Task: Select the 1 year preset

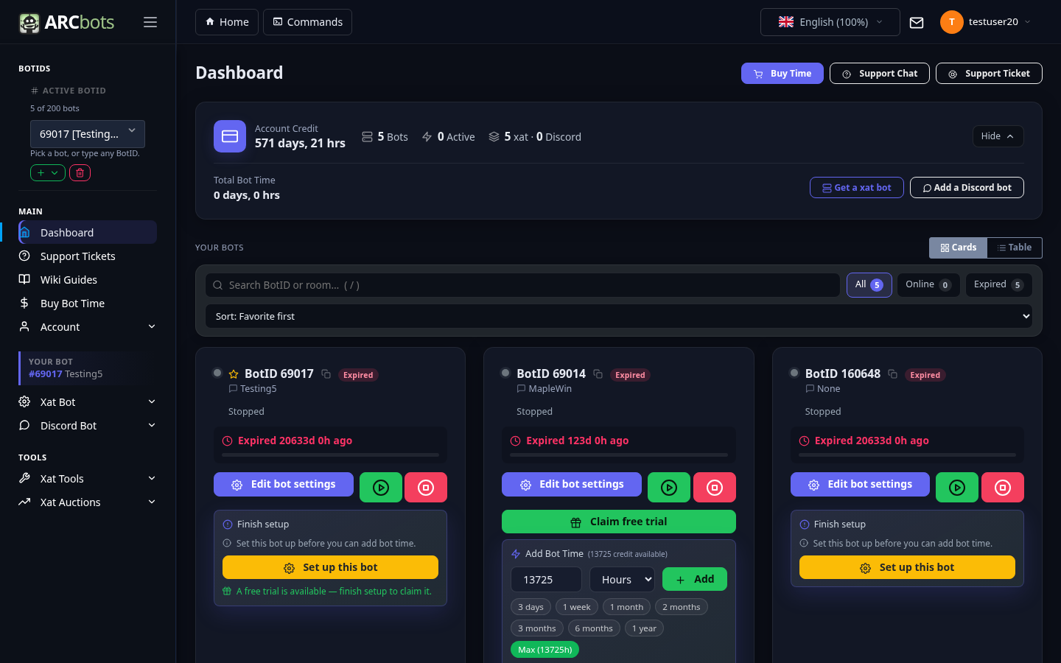Action: pos(644,628)
